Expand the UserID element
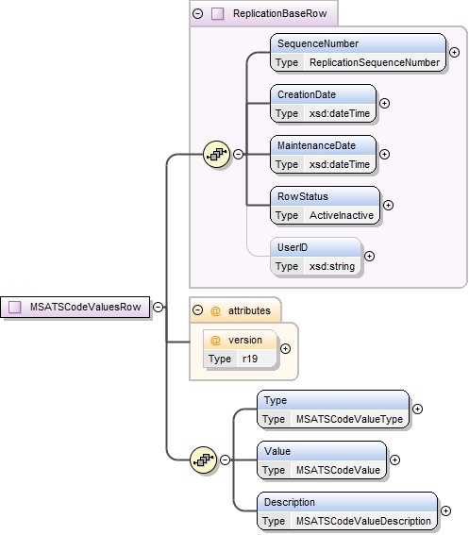469x535 pixels. pos(369,257)
